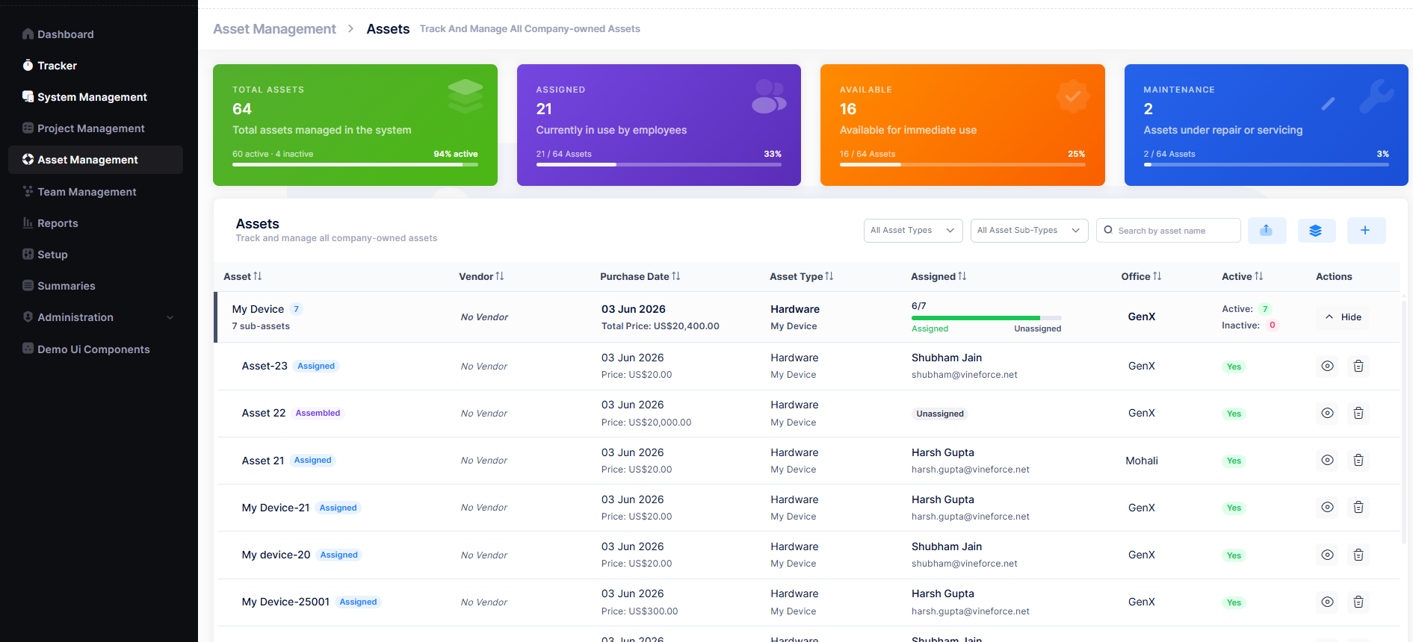
Task: Go to Team Management section
Action: 96,192
